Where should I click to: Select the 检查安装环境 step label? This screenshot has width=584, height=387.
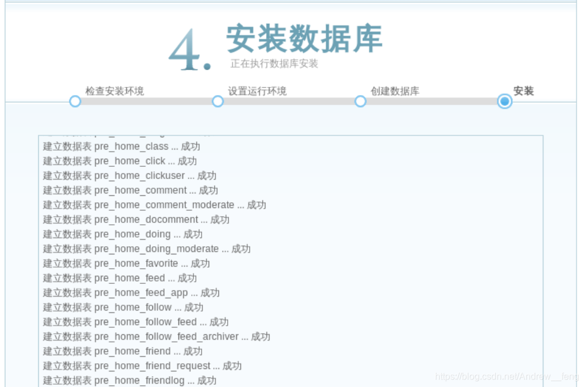pos(114,91)
